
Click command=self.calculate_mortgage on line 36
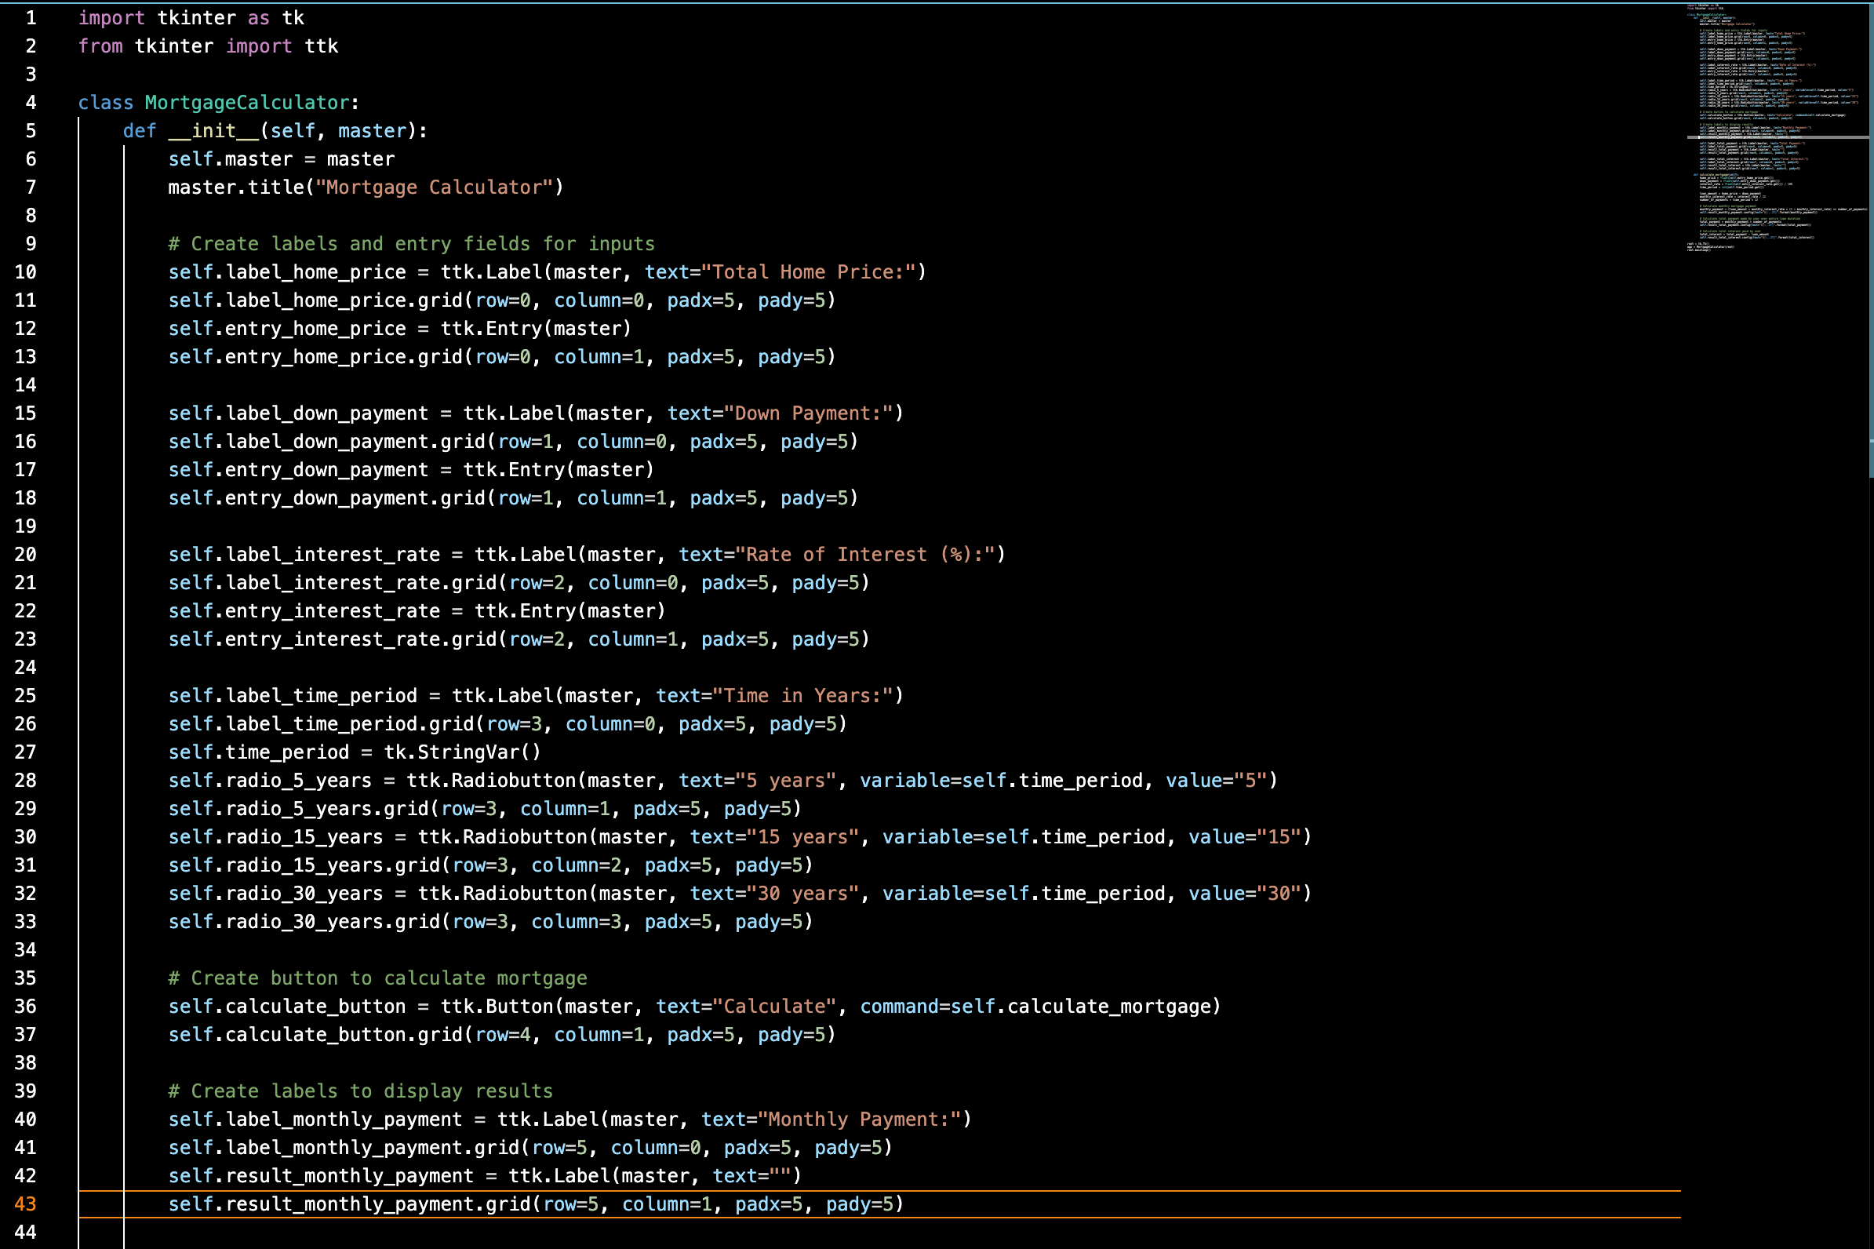[x=1035, y=1006]
